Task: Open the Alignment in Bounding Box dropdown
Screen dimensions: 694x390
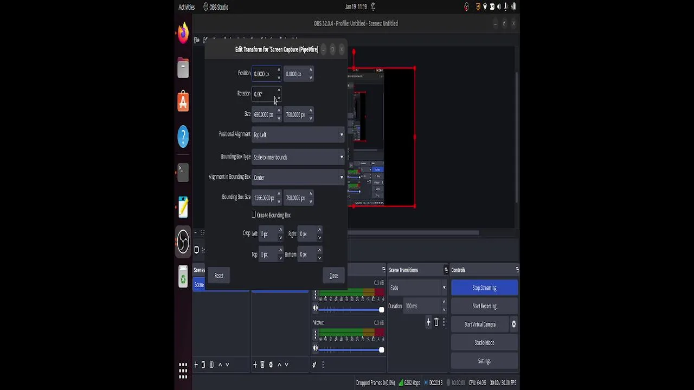Action: tap(298, 178)
